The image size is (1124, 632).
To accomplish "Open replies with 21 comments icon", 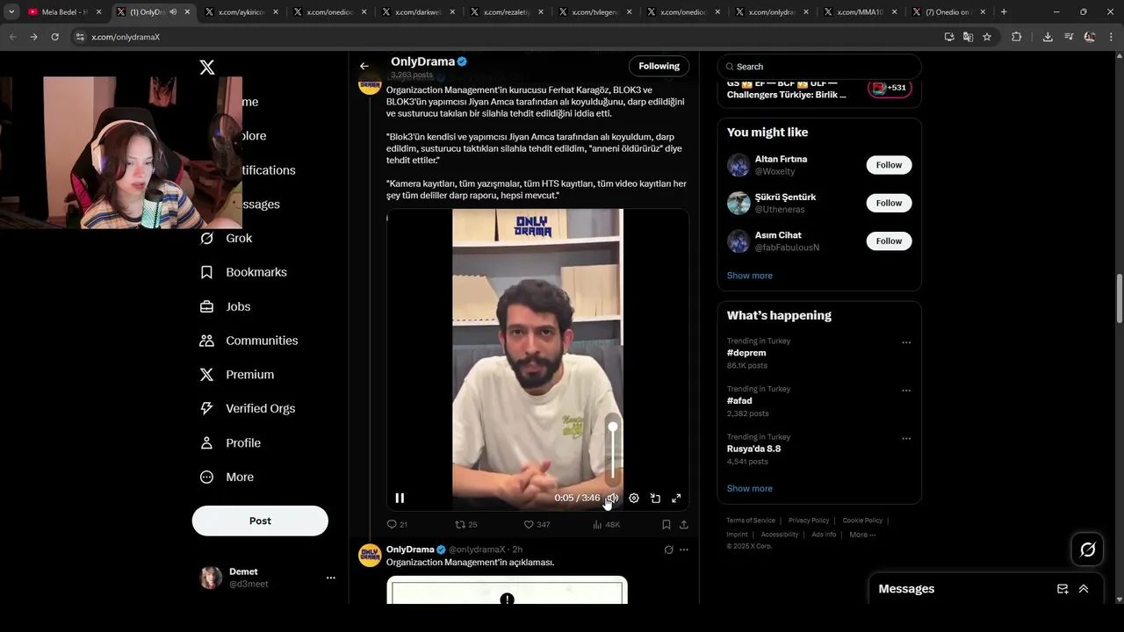I will pos(397,524).
